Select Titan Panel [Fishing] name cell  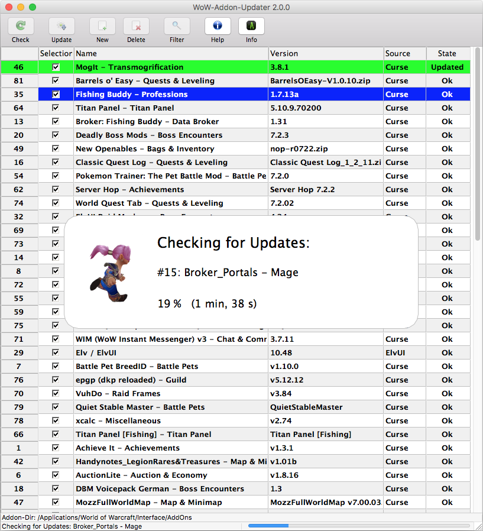pyautogui.click(x=171, y=434)
